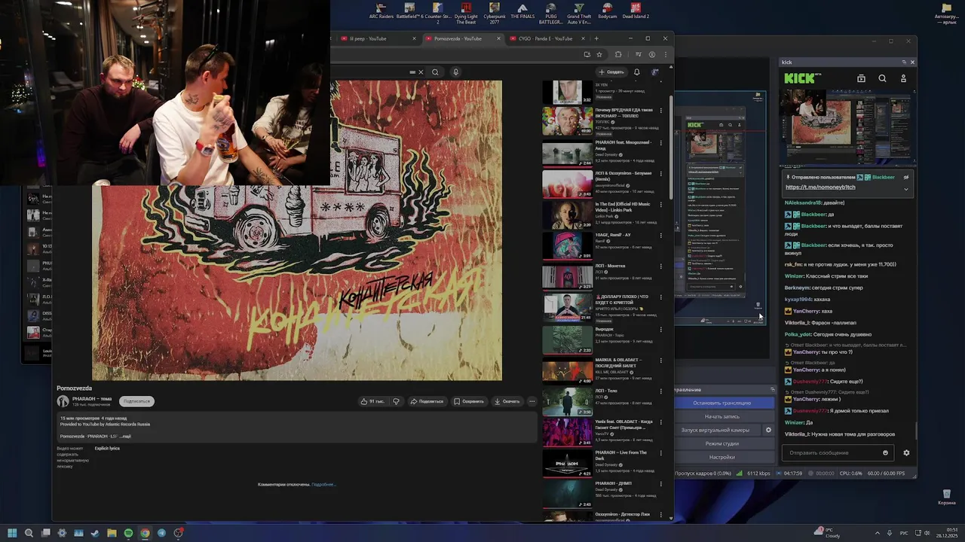Open the t.me/nomoneyb1tch link in Kick chat
Viewport: 965px width, 542px height.
tap(820, 187)
